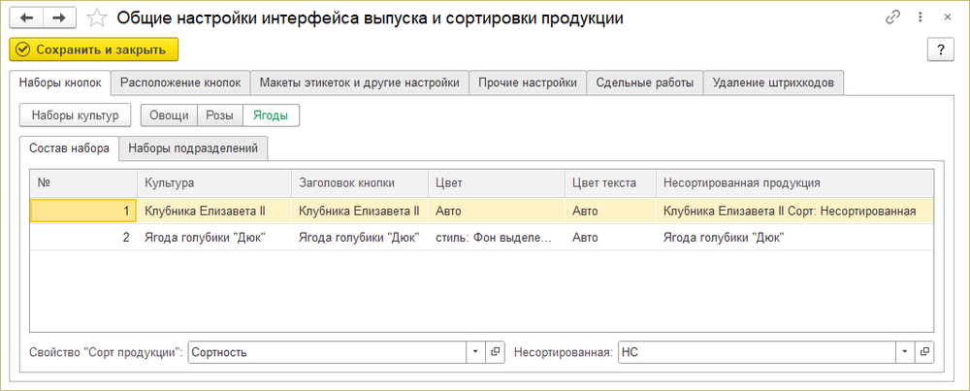Select Цвет cell стиль: Фон выделе…
Viewport: 970px width, 391px height.
coord(496,237)
